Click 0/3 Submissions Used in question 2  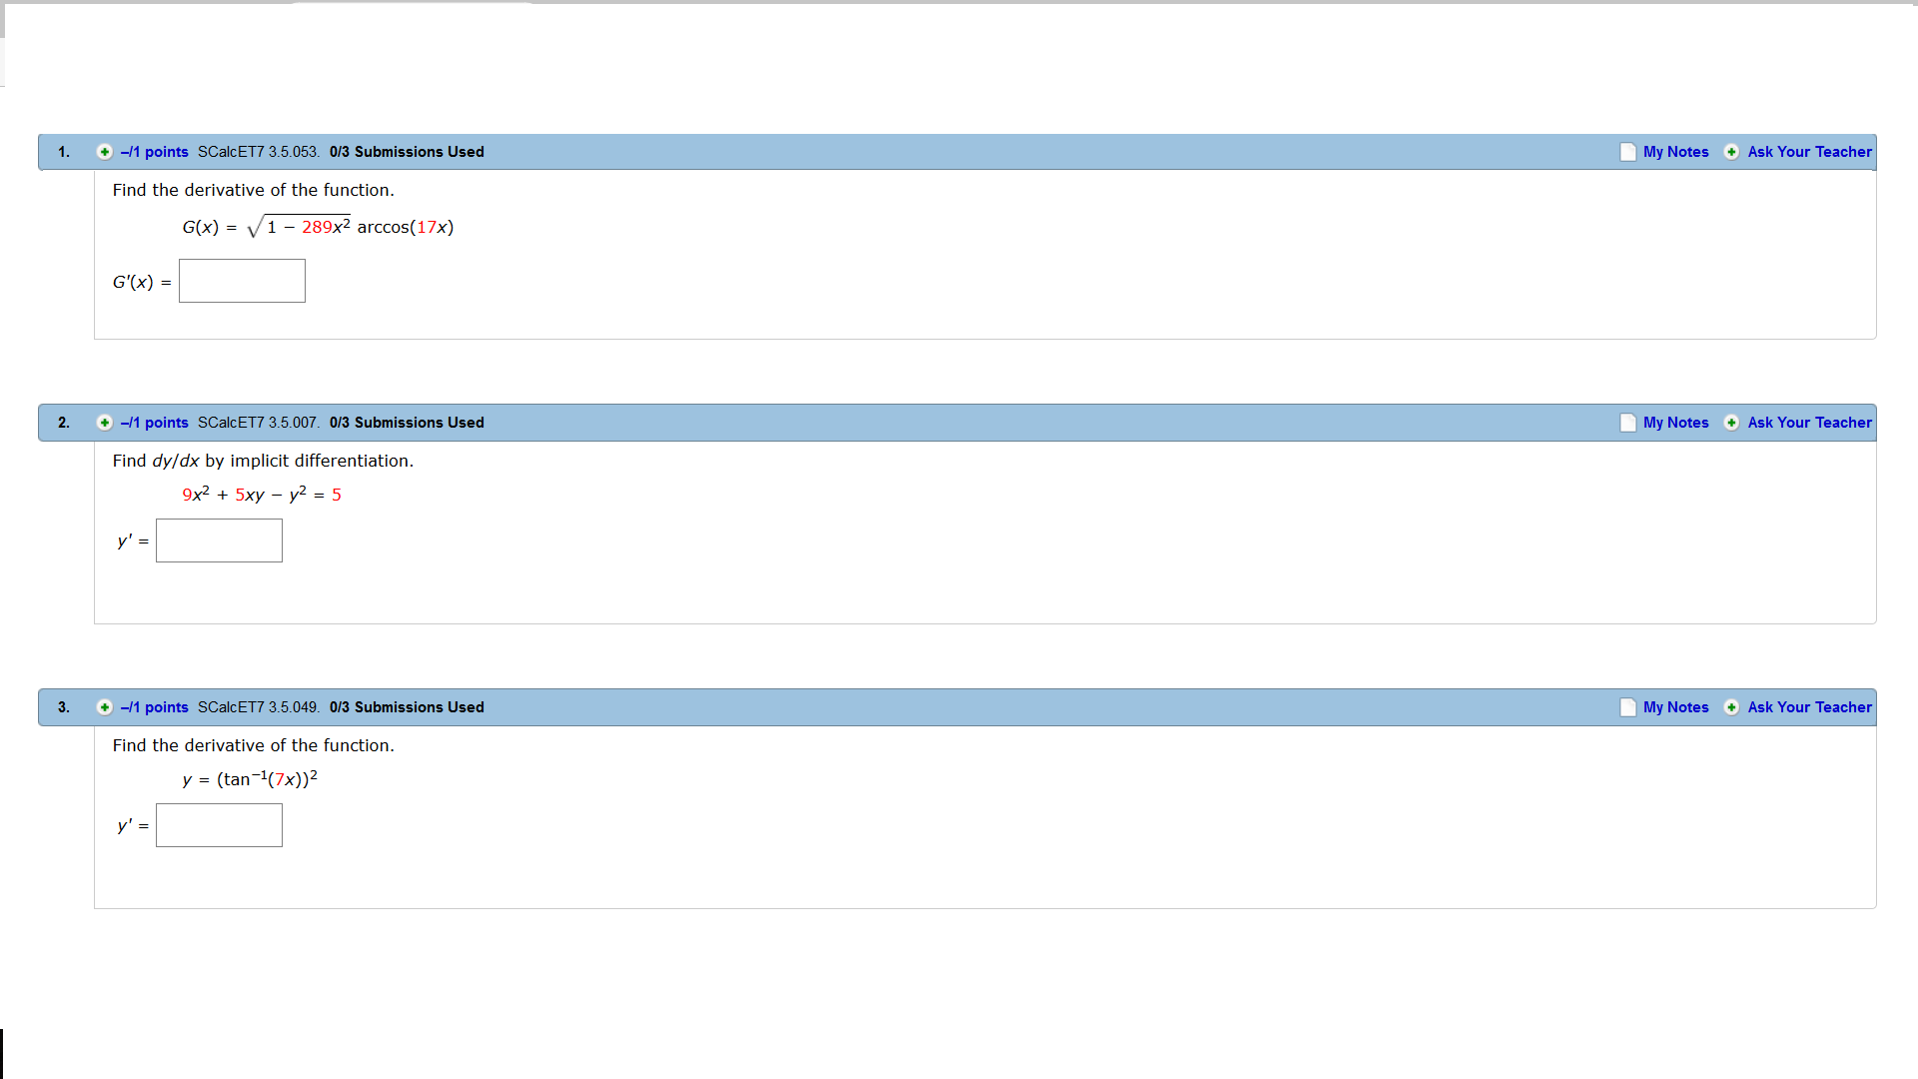click(x=407, y=423)
